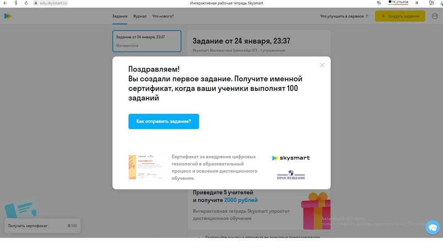
Task: Click the 'Как отправить задание?' button
Action: (x=163, y=121)
